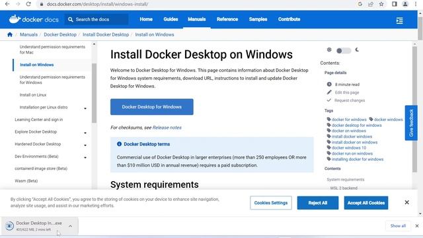The height and width of the screenshot is (238, 423).
Task: Open the browser profile avatar
Action: pos(405,4)
